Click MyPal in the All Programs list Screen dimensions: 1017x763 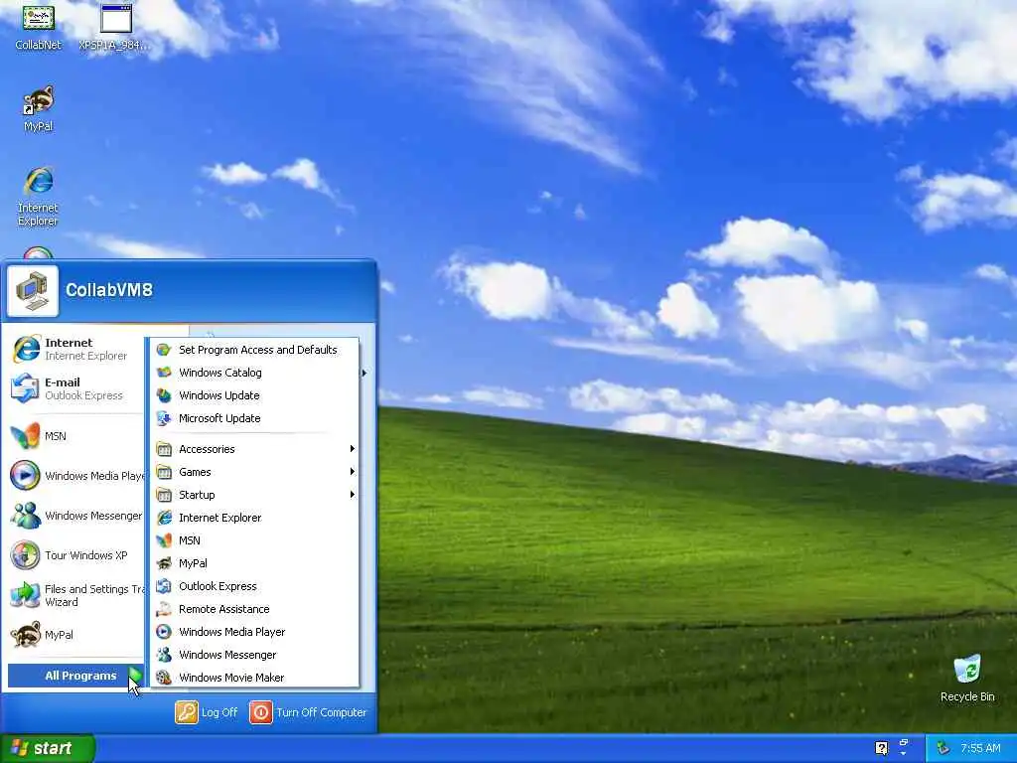tap(255, 563)
